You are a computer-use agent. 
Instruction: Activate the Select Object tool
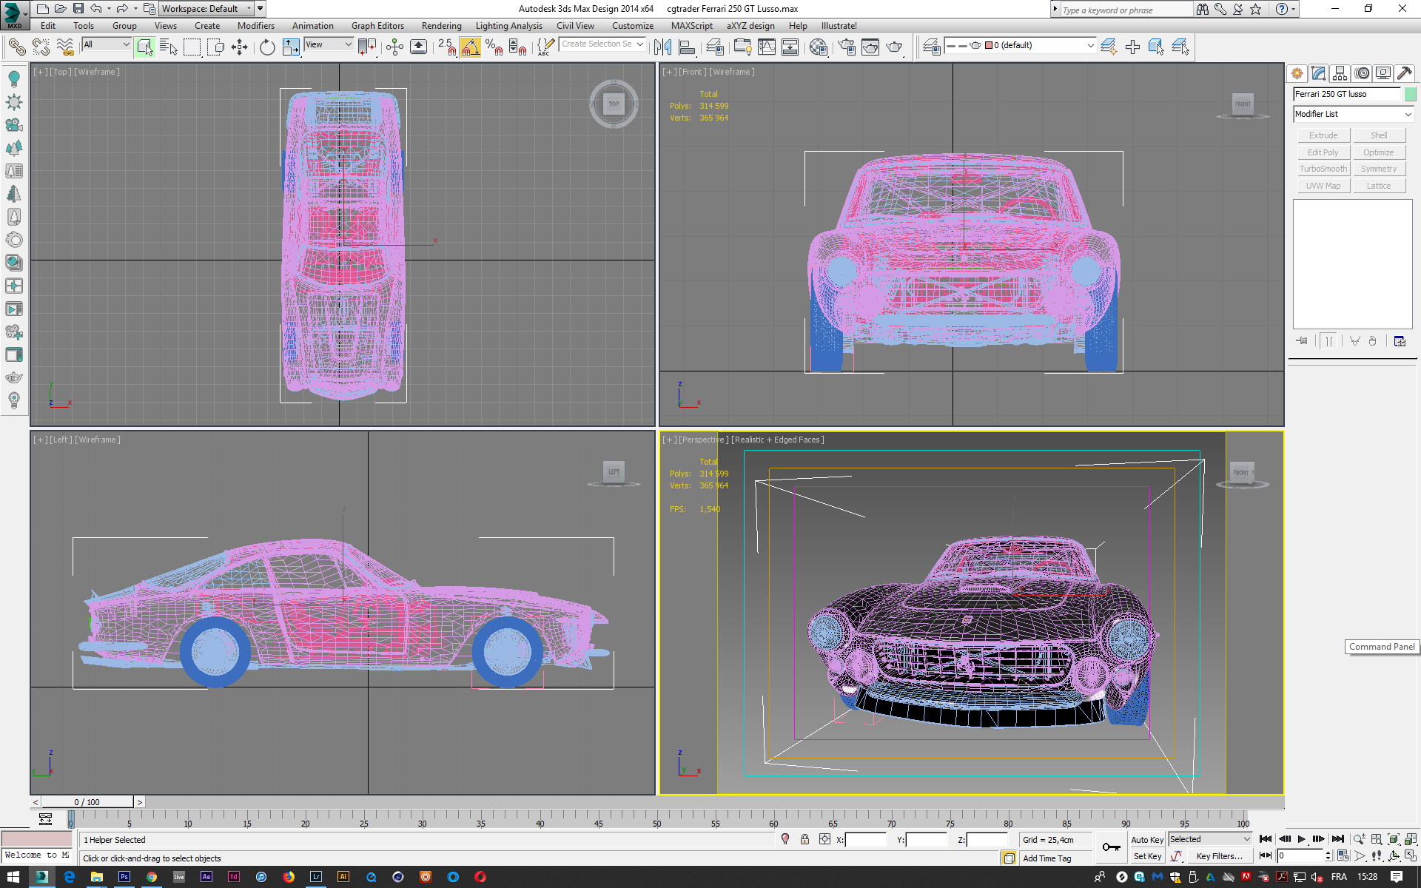coord(145,47)
